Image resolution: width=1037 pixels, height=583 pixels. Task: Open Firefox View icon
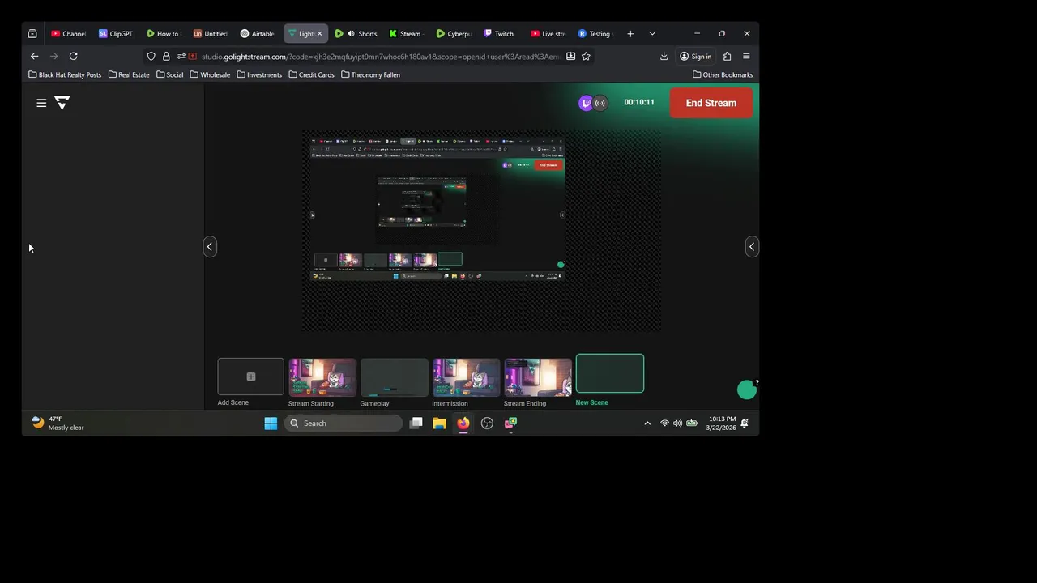click(x=32, y=34)
